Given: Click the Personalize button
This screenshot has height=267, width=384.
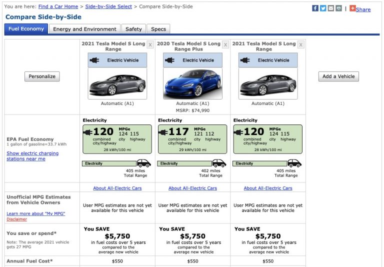Looking at the screenshot, I should point(42,76).
